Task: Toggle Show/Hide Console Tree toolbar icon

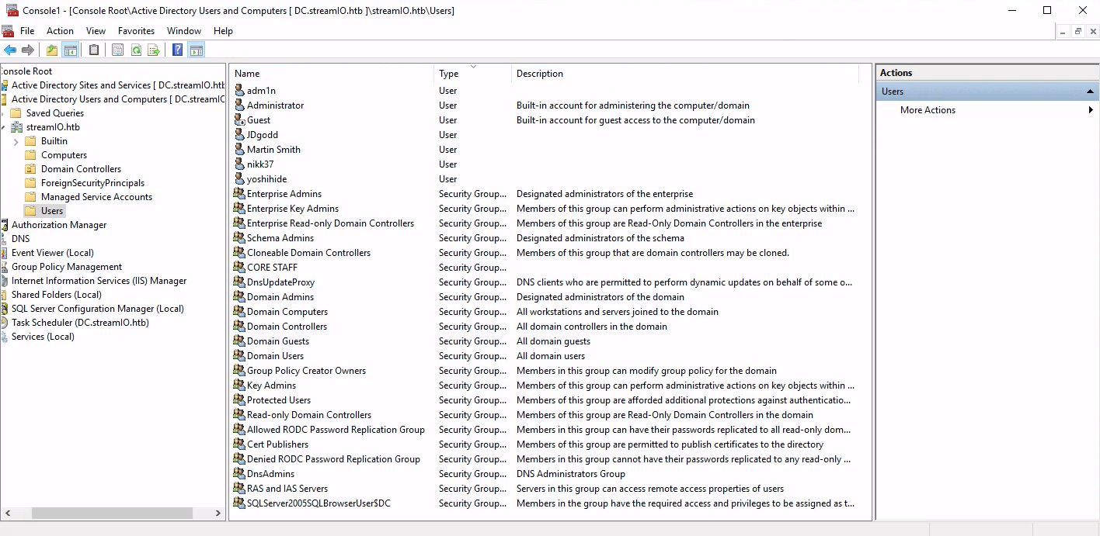Action: point(71,50)
